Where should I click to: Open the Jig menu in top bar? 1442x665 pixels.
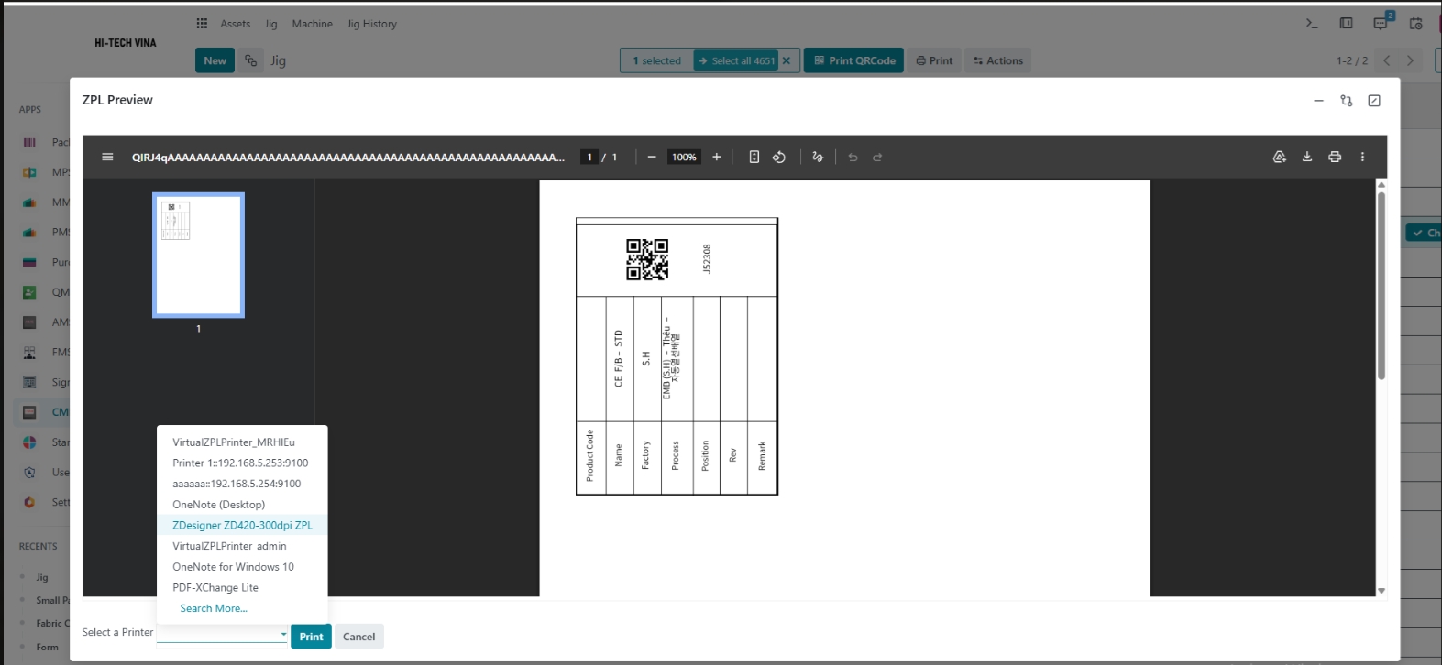coord(271,24)
